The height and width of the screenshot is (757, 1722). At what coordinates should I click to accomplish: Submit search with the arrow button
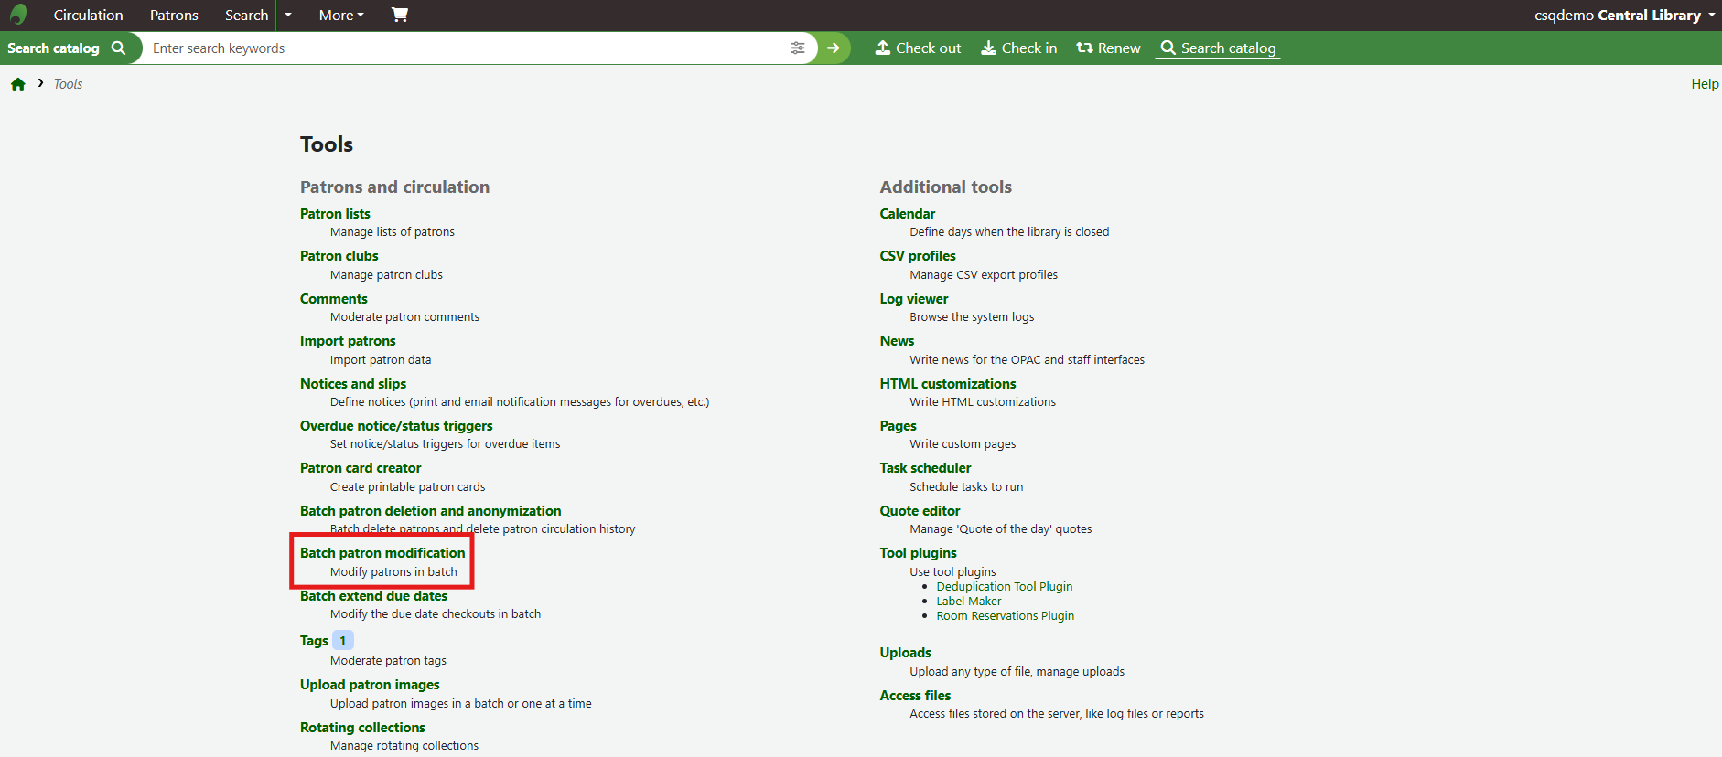coord(833,48)
